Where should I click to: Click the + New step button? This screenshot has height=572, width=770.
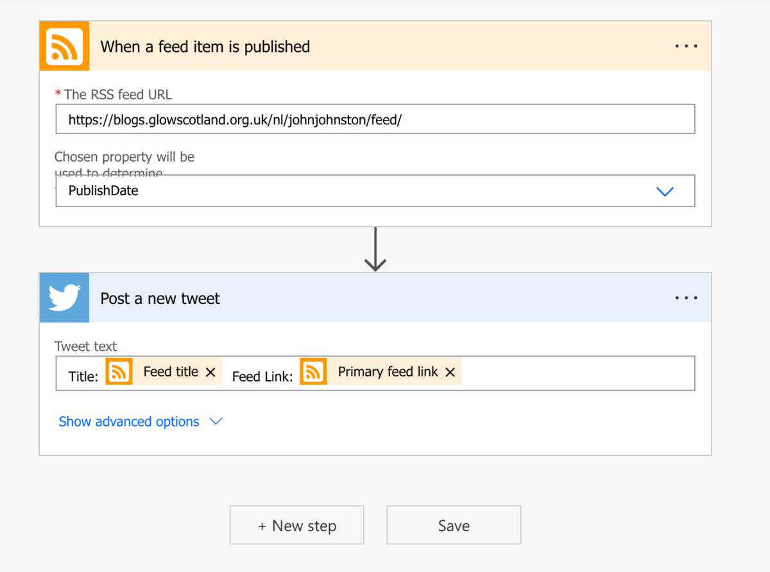[x=296, y=525]
